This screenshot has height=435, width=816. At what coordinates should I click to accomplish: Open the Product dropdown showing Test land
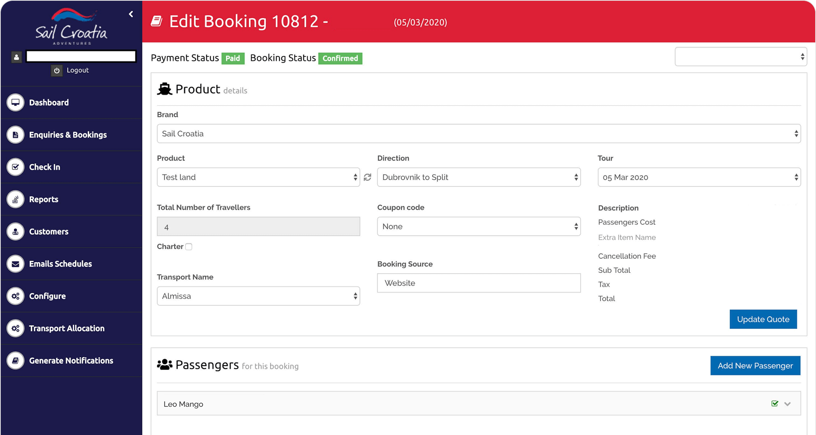(258, 177)
